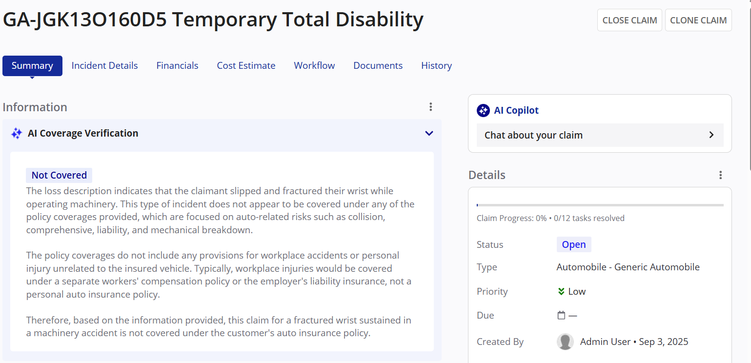Click the 'Admin User • Sep 3, 2025' text
Image resolution: width=751 pixels, height=363 pixels.
[x=634, y=342]
